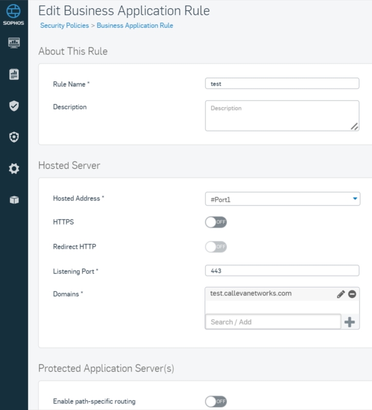The height and width of the screenshot is (410, 372).
Task: Edit test.callevanetworks.com domain with pencil icon
Action: [x=341, y=294]
